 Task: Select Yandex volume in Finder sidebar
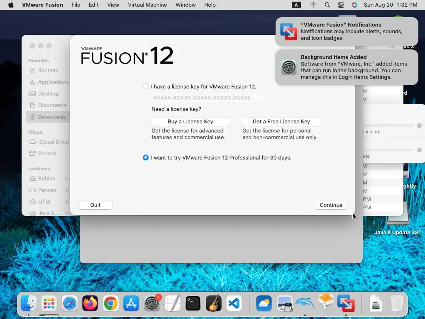[43, 190]
